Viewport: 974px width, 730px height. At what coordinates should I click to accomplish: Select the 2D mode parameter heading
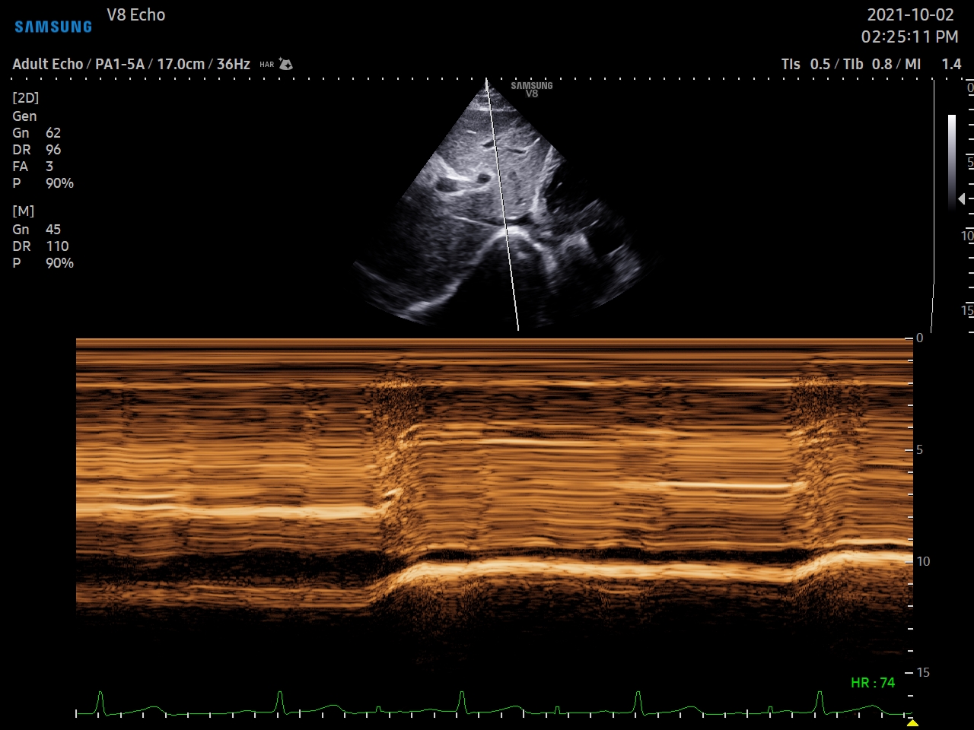coord(25,98)
